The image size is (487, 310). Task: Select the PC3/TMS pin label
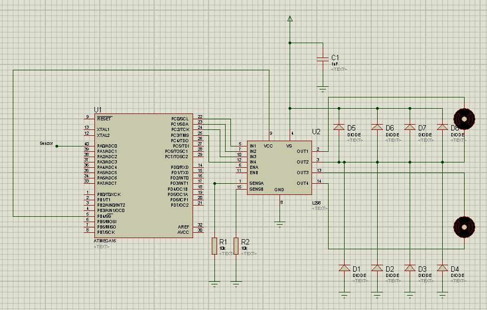click(180, 135)
